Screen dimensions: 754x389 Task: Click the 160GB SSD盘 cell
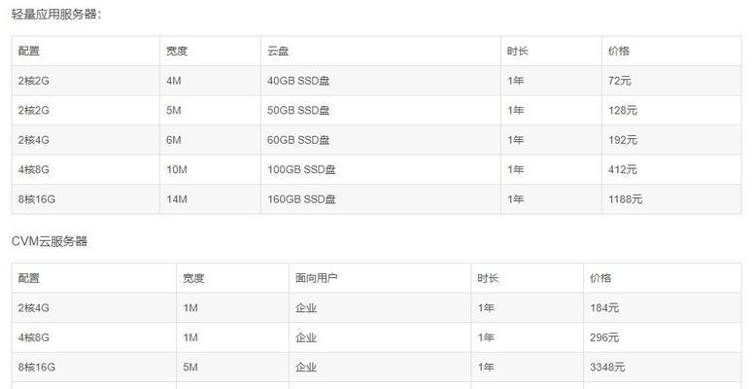click(x=302, y=199)
